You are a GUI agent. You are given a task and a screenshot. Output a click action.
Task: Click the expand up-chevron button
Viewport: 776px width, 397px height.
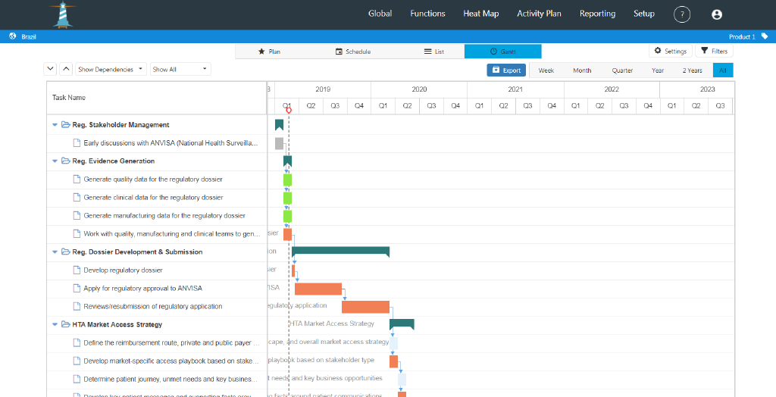click(66, 69)
